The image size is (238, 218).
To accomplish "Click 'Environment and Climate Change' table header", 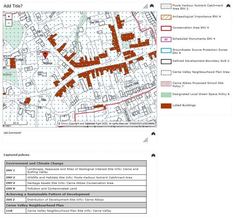I will click(75, 163).
